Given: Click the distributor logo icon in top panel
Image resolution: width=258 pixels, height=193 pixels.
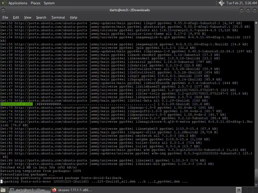Looking at the screenshot, I should pyautogui.click(x=4, y=3).
